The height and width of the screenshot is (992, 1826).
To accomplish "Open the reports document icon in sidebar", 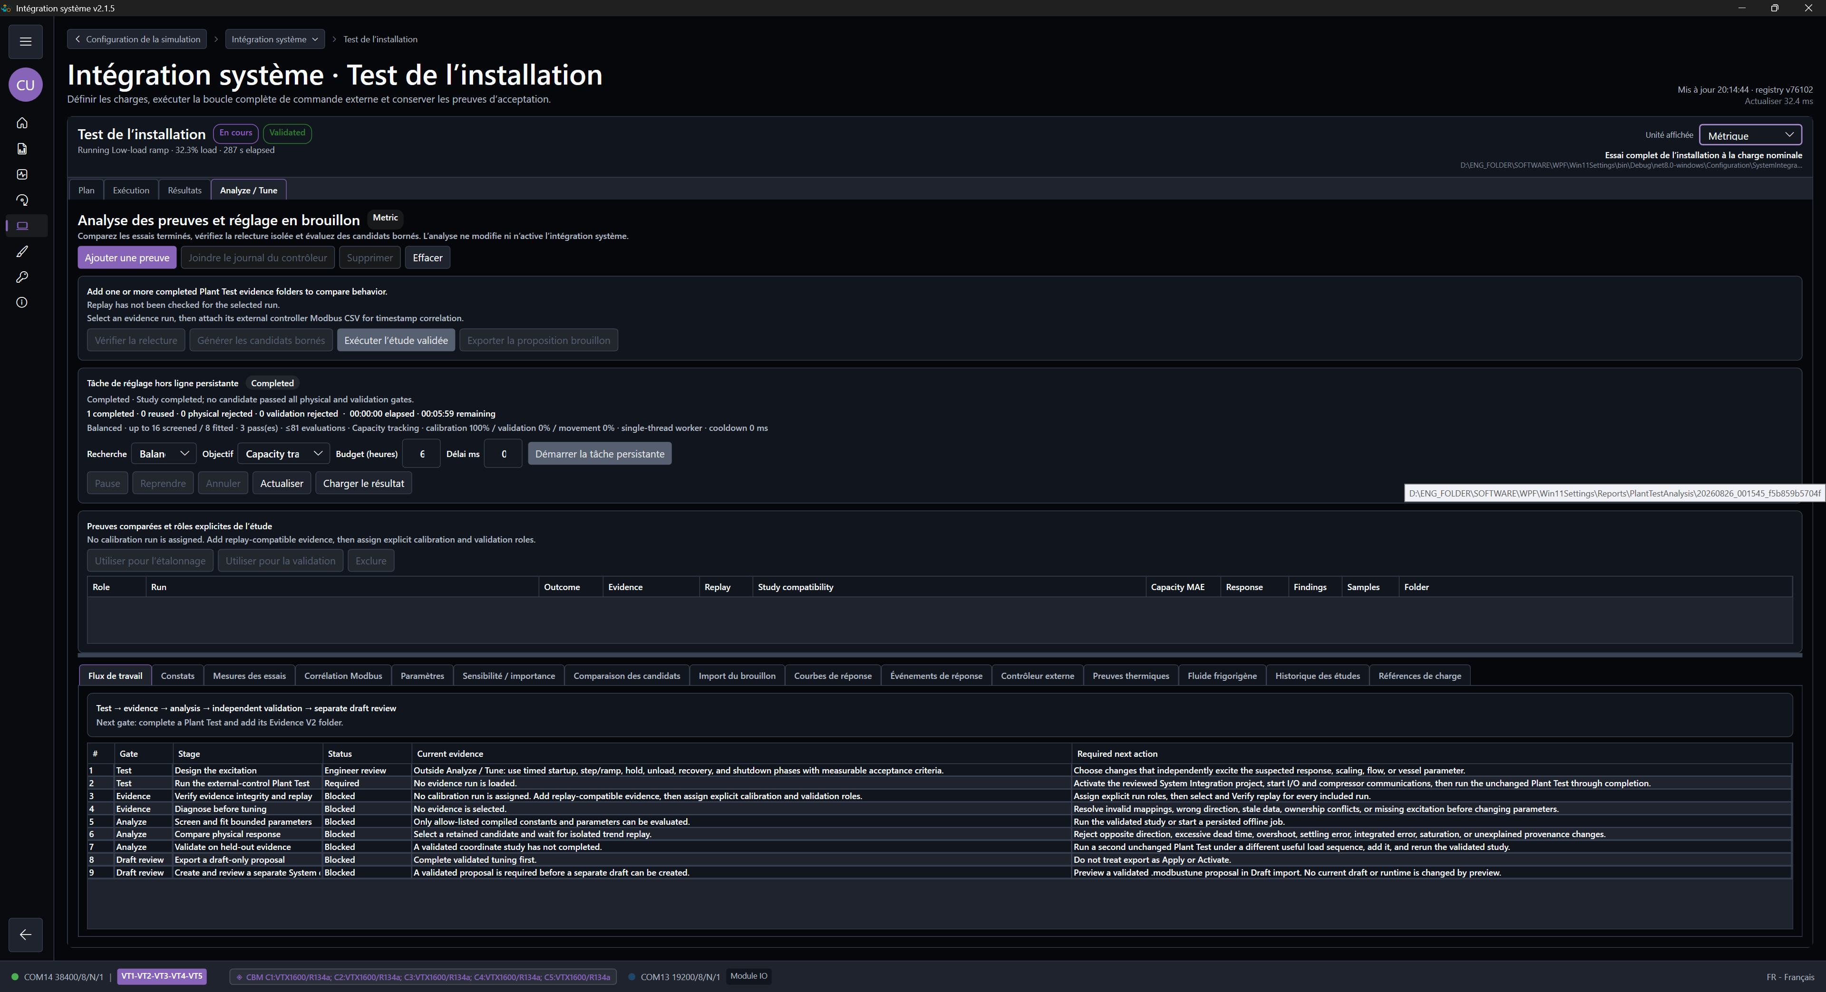I will 22,149.
